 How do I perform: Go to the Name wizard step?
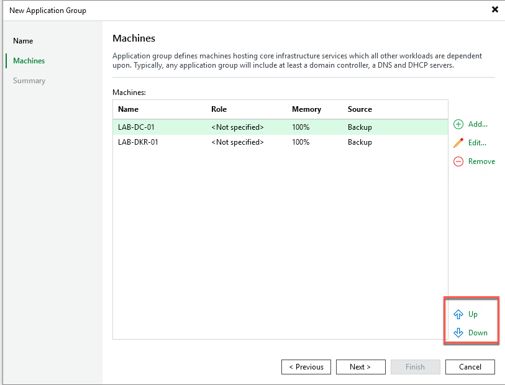[x=23, y=41]
